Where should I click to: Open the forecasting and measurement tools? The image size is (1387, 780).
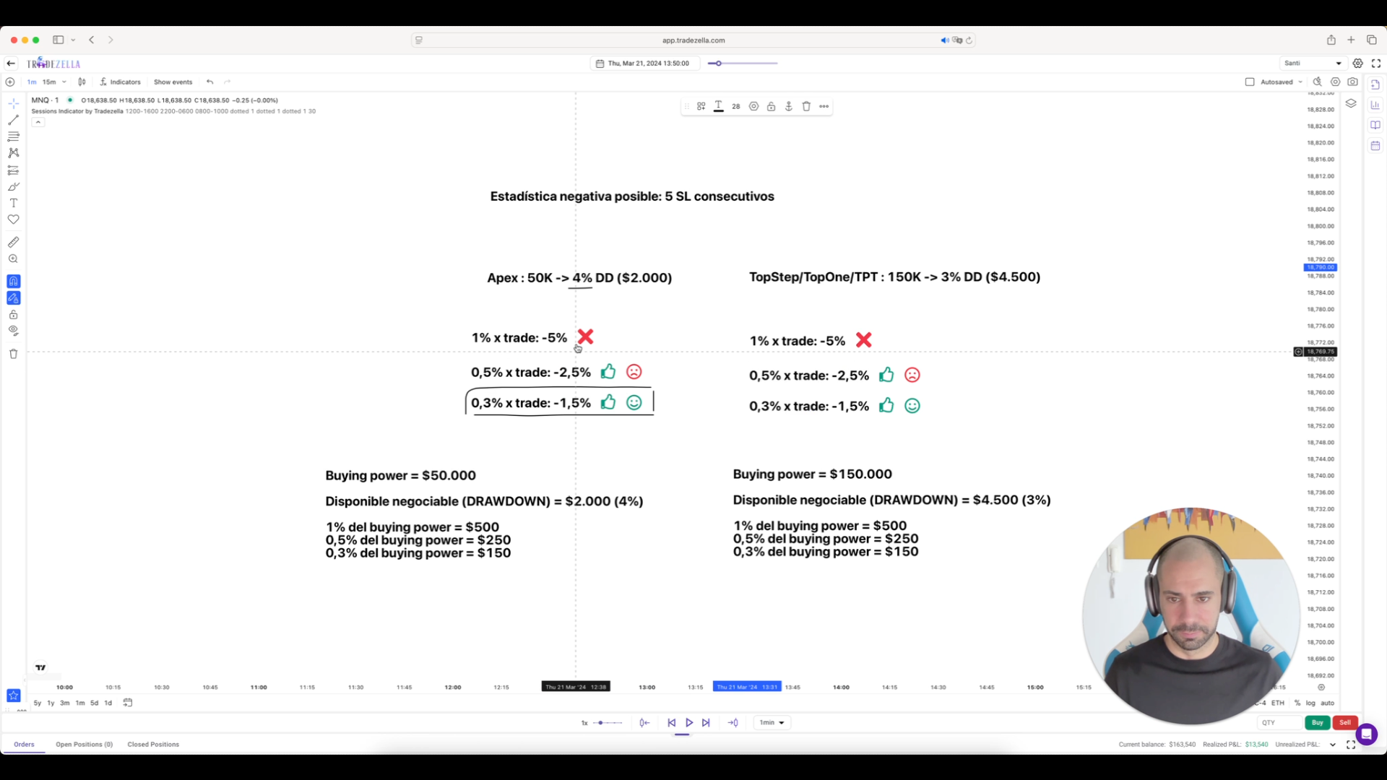pos(13,170)
